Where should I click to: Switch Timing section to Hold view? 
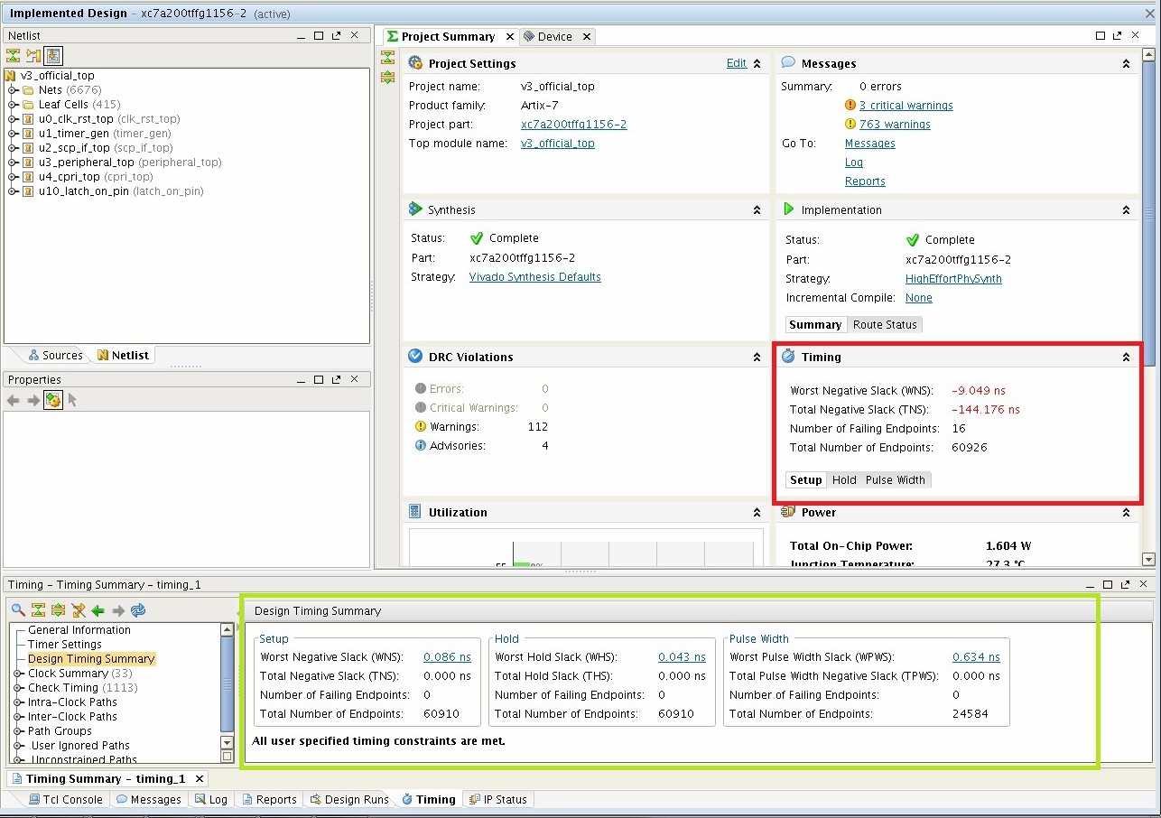tap(844, 480)
